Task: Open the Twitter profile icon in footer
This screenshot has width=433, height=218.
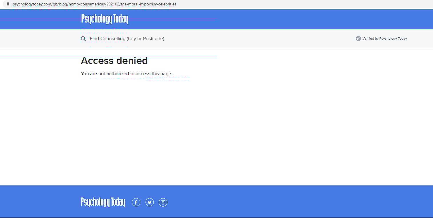Action: (150, 202)
